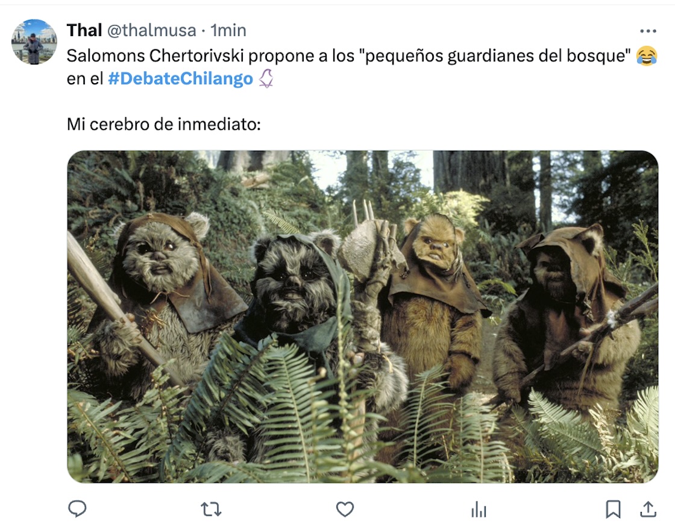Click the dove hashflag icon beside the hashtag
Image resolution: width=675 pixels, height=527 pixels.
pos(266,78)
